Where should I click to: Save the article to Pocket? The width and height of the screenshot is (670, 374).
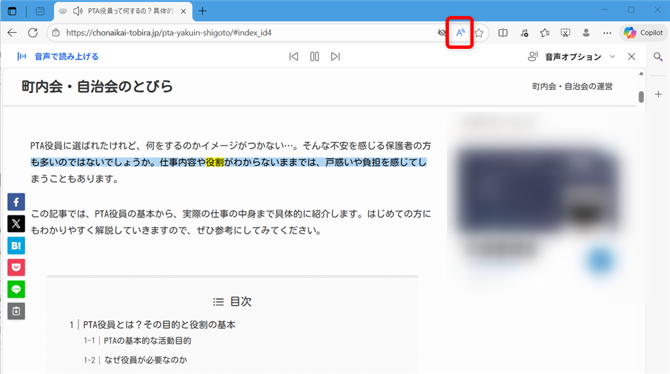[x=16, y=268]
